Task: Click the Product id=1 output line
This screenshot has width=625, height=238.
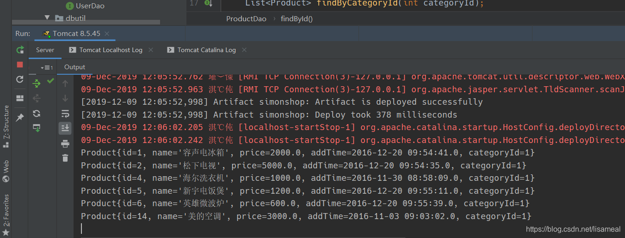Action: tap(308, 153)
